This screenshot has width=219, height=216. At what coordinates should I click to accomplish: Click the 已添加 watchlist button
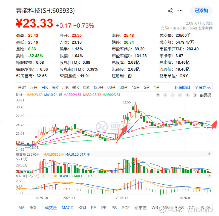(201, 11)
